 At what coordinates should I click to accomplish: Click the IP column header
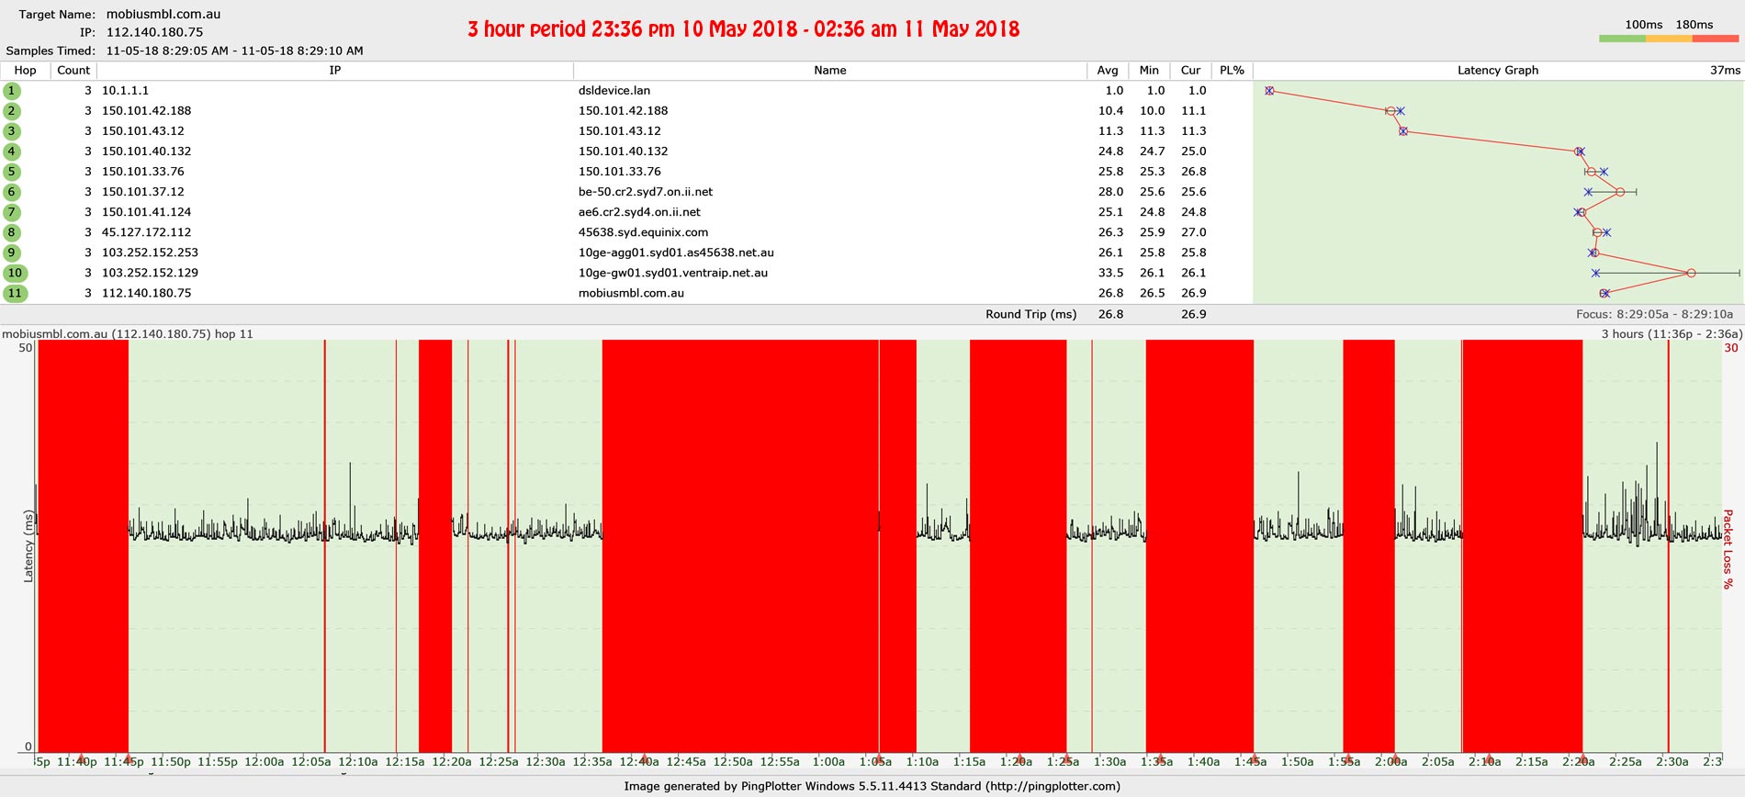coord(334,71)
